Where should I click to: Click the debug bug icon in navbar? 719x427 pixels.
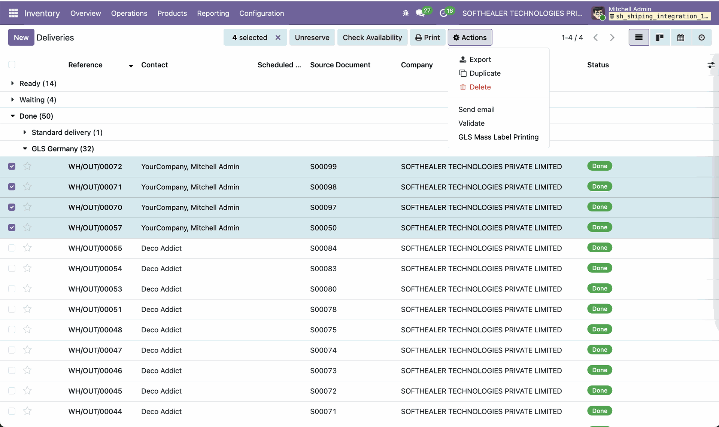point(406,13)
